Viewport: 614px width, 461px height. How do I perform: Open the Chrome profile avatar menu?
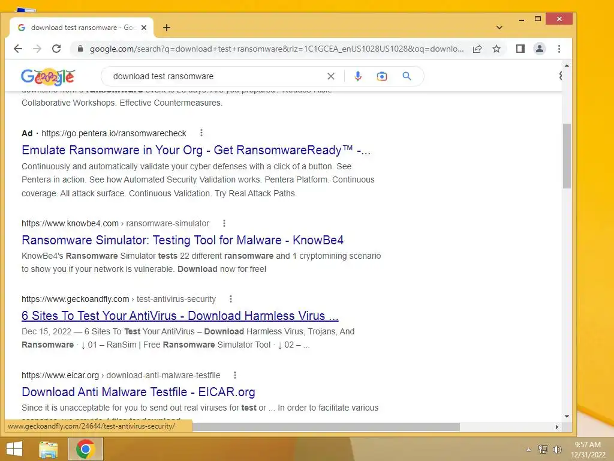[540, 49]
